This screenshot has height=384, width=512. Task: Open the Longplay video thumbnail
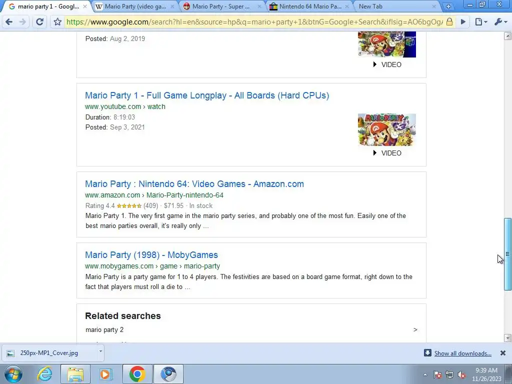(x=387, y=129)
